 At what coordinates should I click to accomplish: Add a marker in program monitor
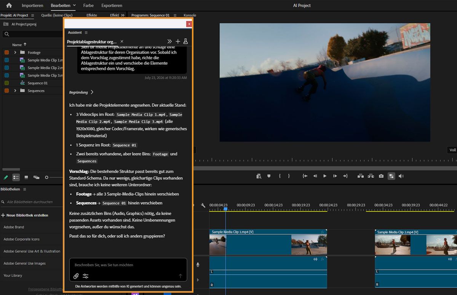pyautogui.click(x=269, y=176)
